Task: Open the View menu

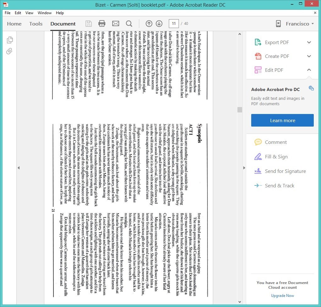Action: [29, 13]
